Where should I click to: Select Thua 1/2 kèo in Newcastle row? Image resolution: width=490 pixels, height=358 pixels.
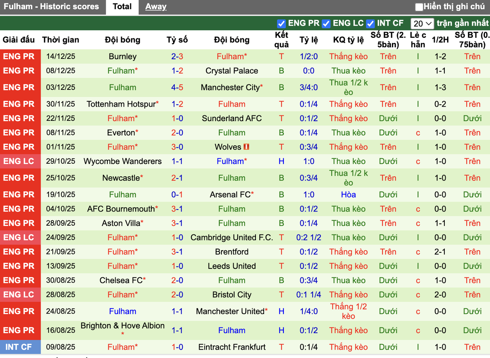coord(349,178)
